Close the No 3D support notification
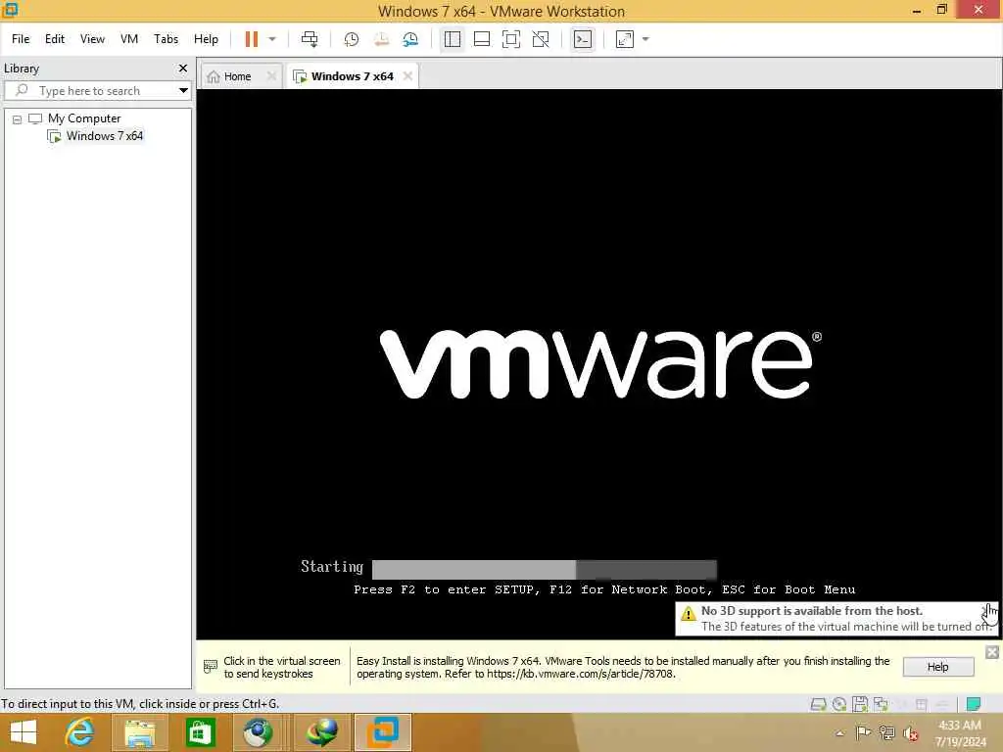Screen dimensions: 1003x752 point(987,609)
